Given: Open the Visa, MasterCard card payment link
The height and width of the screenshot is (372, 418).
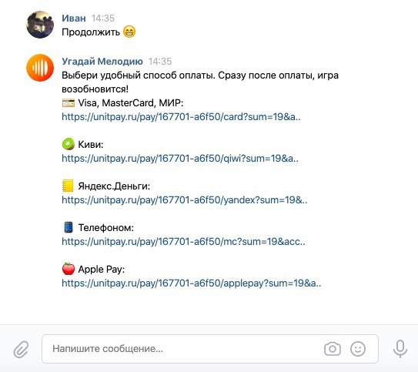Looking at the screenshot, I should coord(181,117).
